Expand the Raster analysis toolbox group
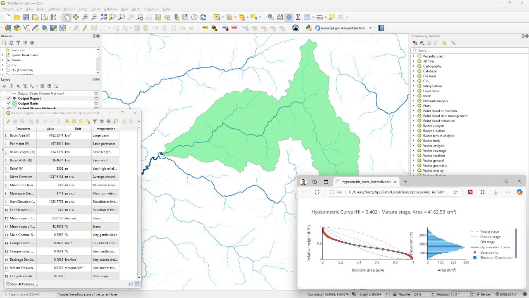The image size is (529, 298). 414,126
